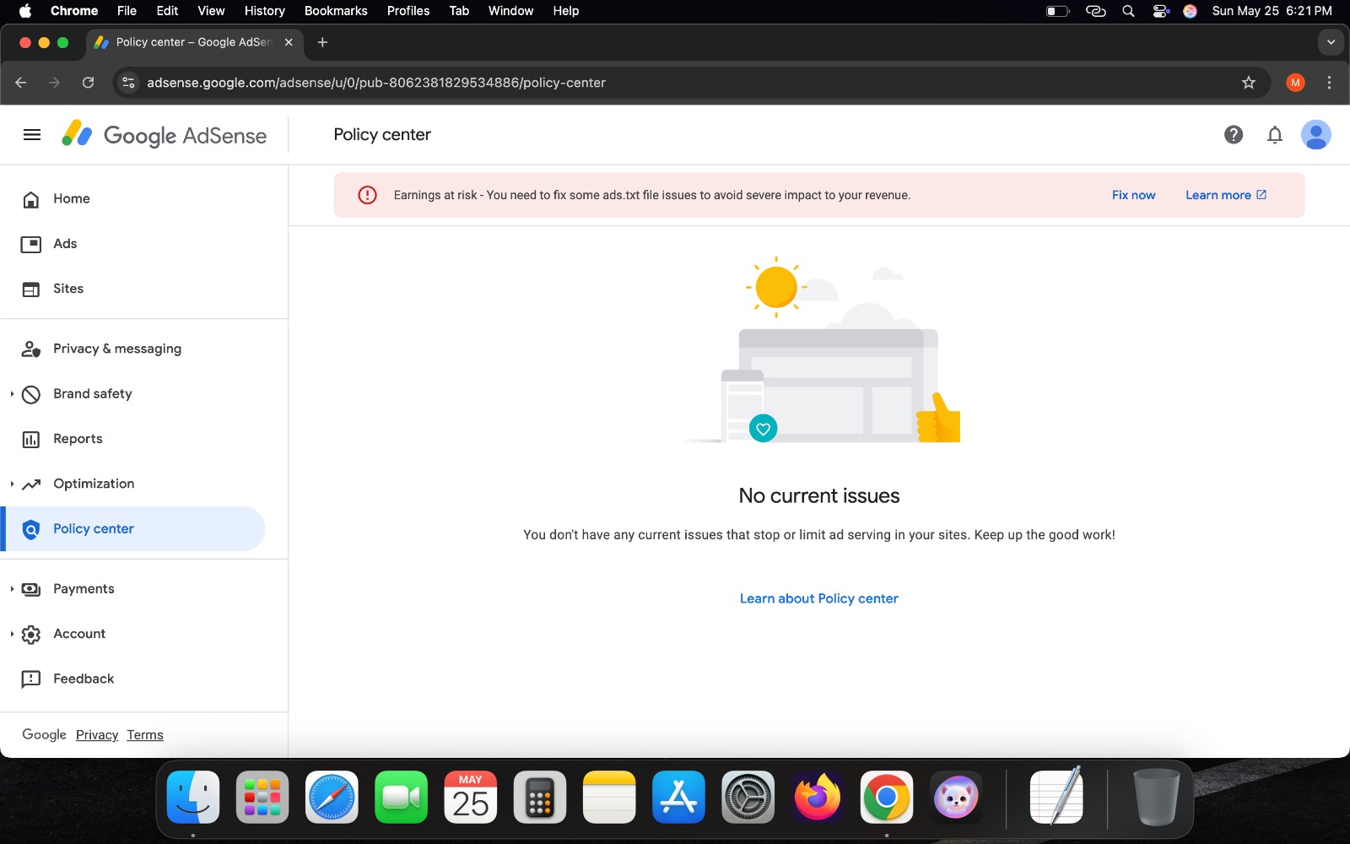Screen dimensions: 1350x844
Task: Select Policy center label in sidebar
Action: pyautogui.click(x=94, y=529)
